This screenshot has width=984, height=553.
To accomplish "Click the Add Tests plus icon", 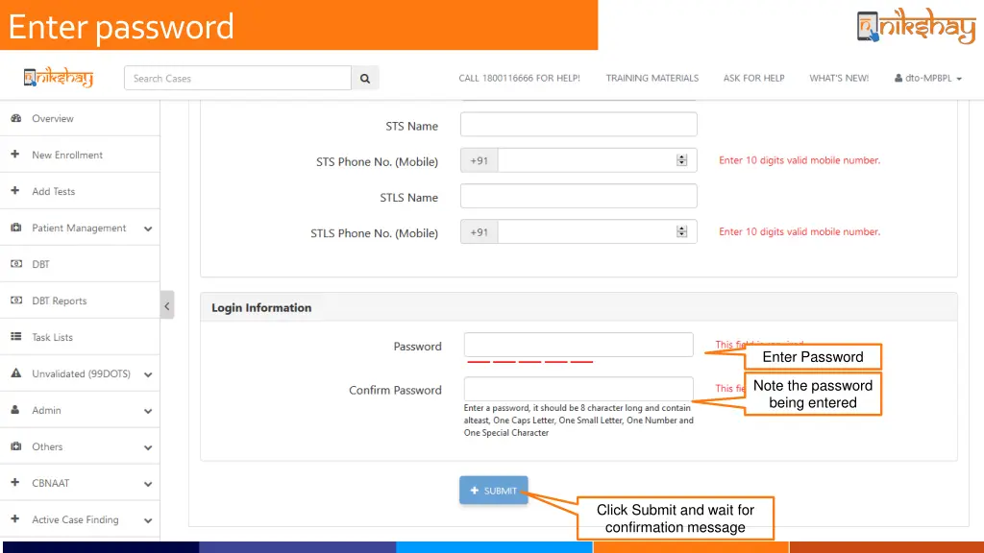I will point(15,191).
